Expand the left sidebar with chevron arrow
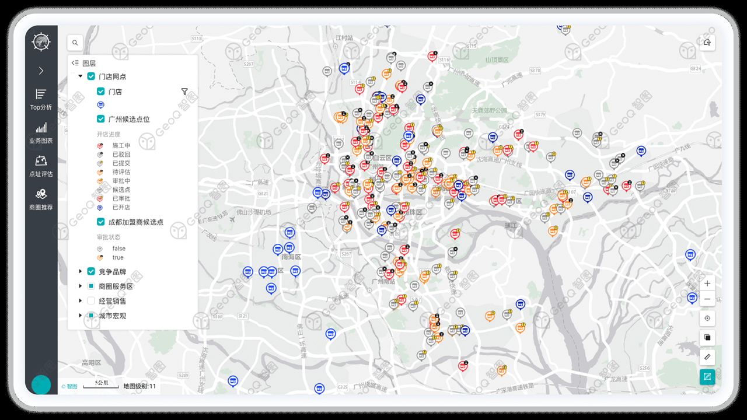Viewport: 747px width, 420px height. click(x=41, y=71)
